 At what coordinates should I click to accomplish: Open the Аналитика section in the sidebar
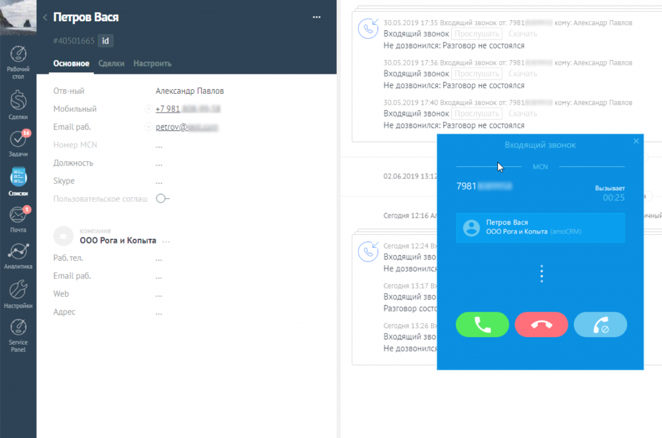click(17, 254)
